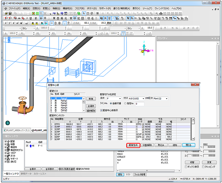Click the 平 (plan) view icon
The image size is (222, 183).
45,18
